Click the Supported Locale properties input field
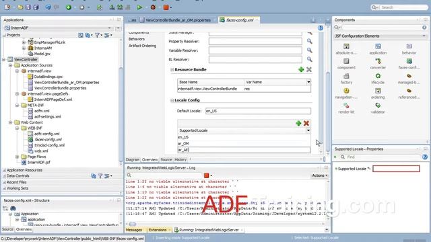Screen dimensions: 431x242 pyautogui.click(x=396, y=169)
